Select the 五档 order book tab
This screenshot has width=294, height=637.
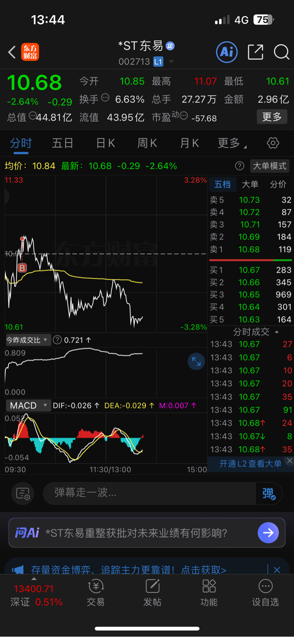click(222, 184)
